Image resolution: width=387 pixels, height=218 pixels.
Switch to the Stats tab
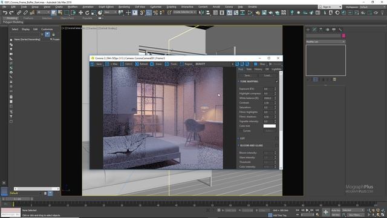(249, 70)
